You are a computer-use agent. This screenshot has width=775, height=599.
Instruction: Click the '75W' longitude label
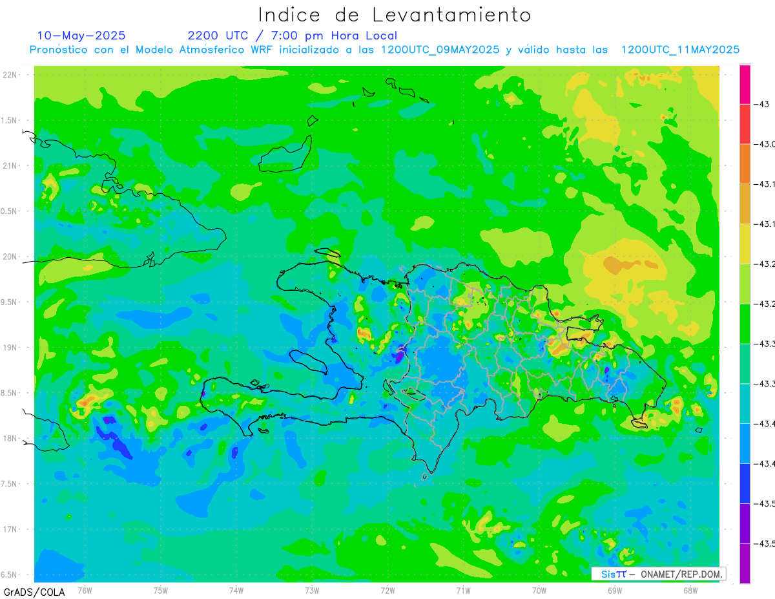(x=161, y=591)
